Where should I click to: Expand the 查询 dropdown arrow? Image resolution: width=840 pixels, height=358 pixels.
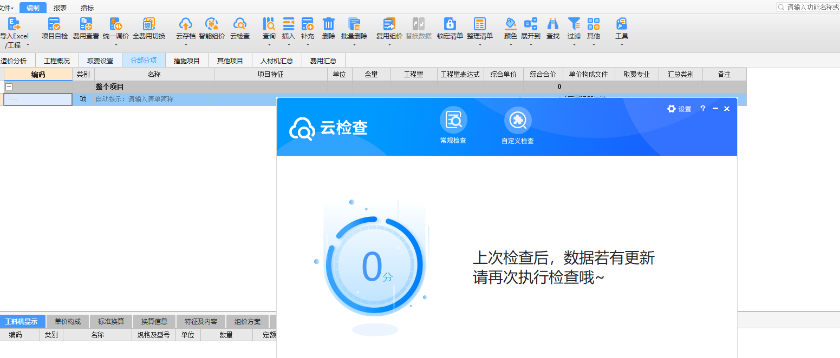[269, 45]
